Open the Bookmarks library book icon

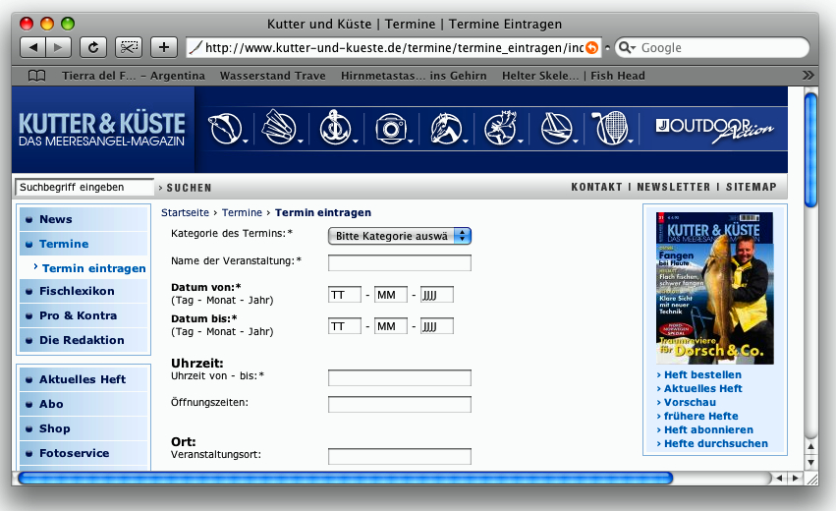coord(36,76)
